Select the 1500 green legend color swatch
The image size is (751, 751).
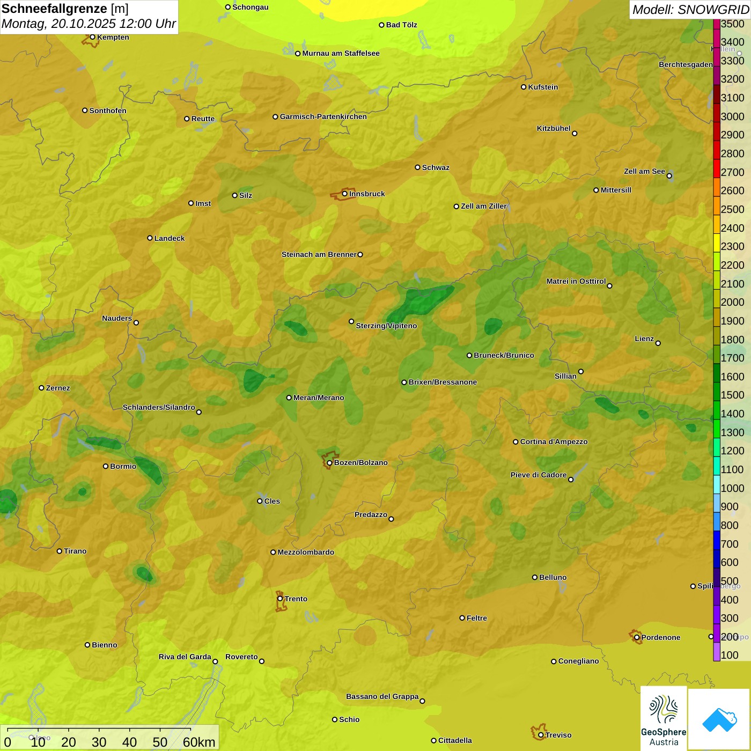tap(717, 392)
